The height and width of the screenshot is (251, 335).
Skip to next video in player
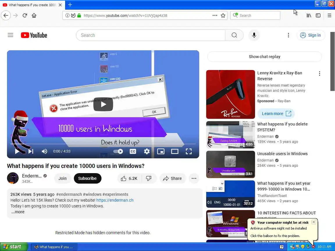pos(31,151)
